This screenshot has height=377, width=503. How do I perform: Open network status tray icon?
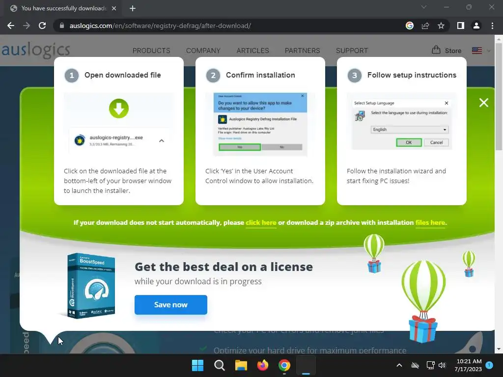coord(430,365)
